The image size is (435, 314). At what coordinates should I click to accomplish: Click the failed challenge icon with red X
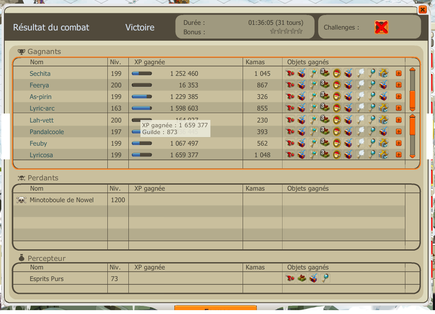point(381,27)
